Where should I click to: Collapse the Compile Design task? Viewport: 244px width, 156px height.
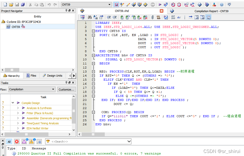click(13, 103)
